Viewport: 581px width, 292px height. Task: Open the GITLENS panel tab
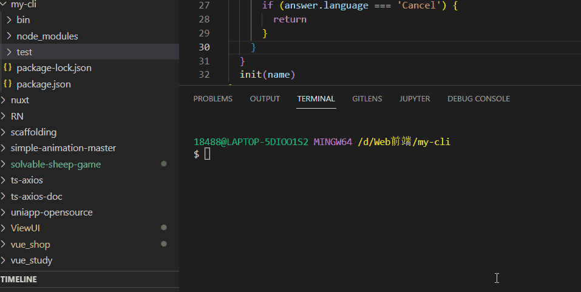pos(367,98)
